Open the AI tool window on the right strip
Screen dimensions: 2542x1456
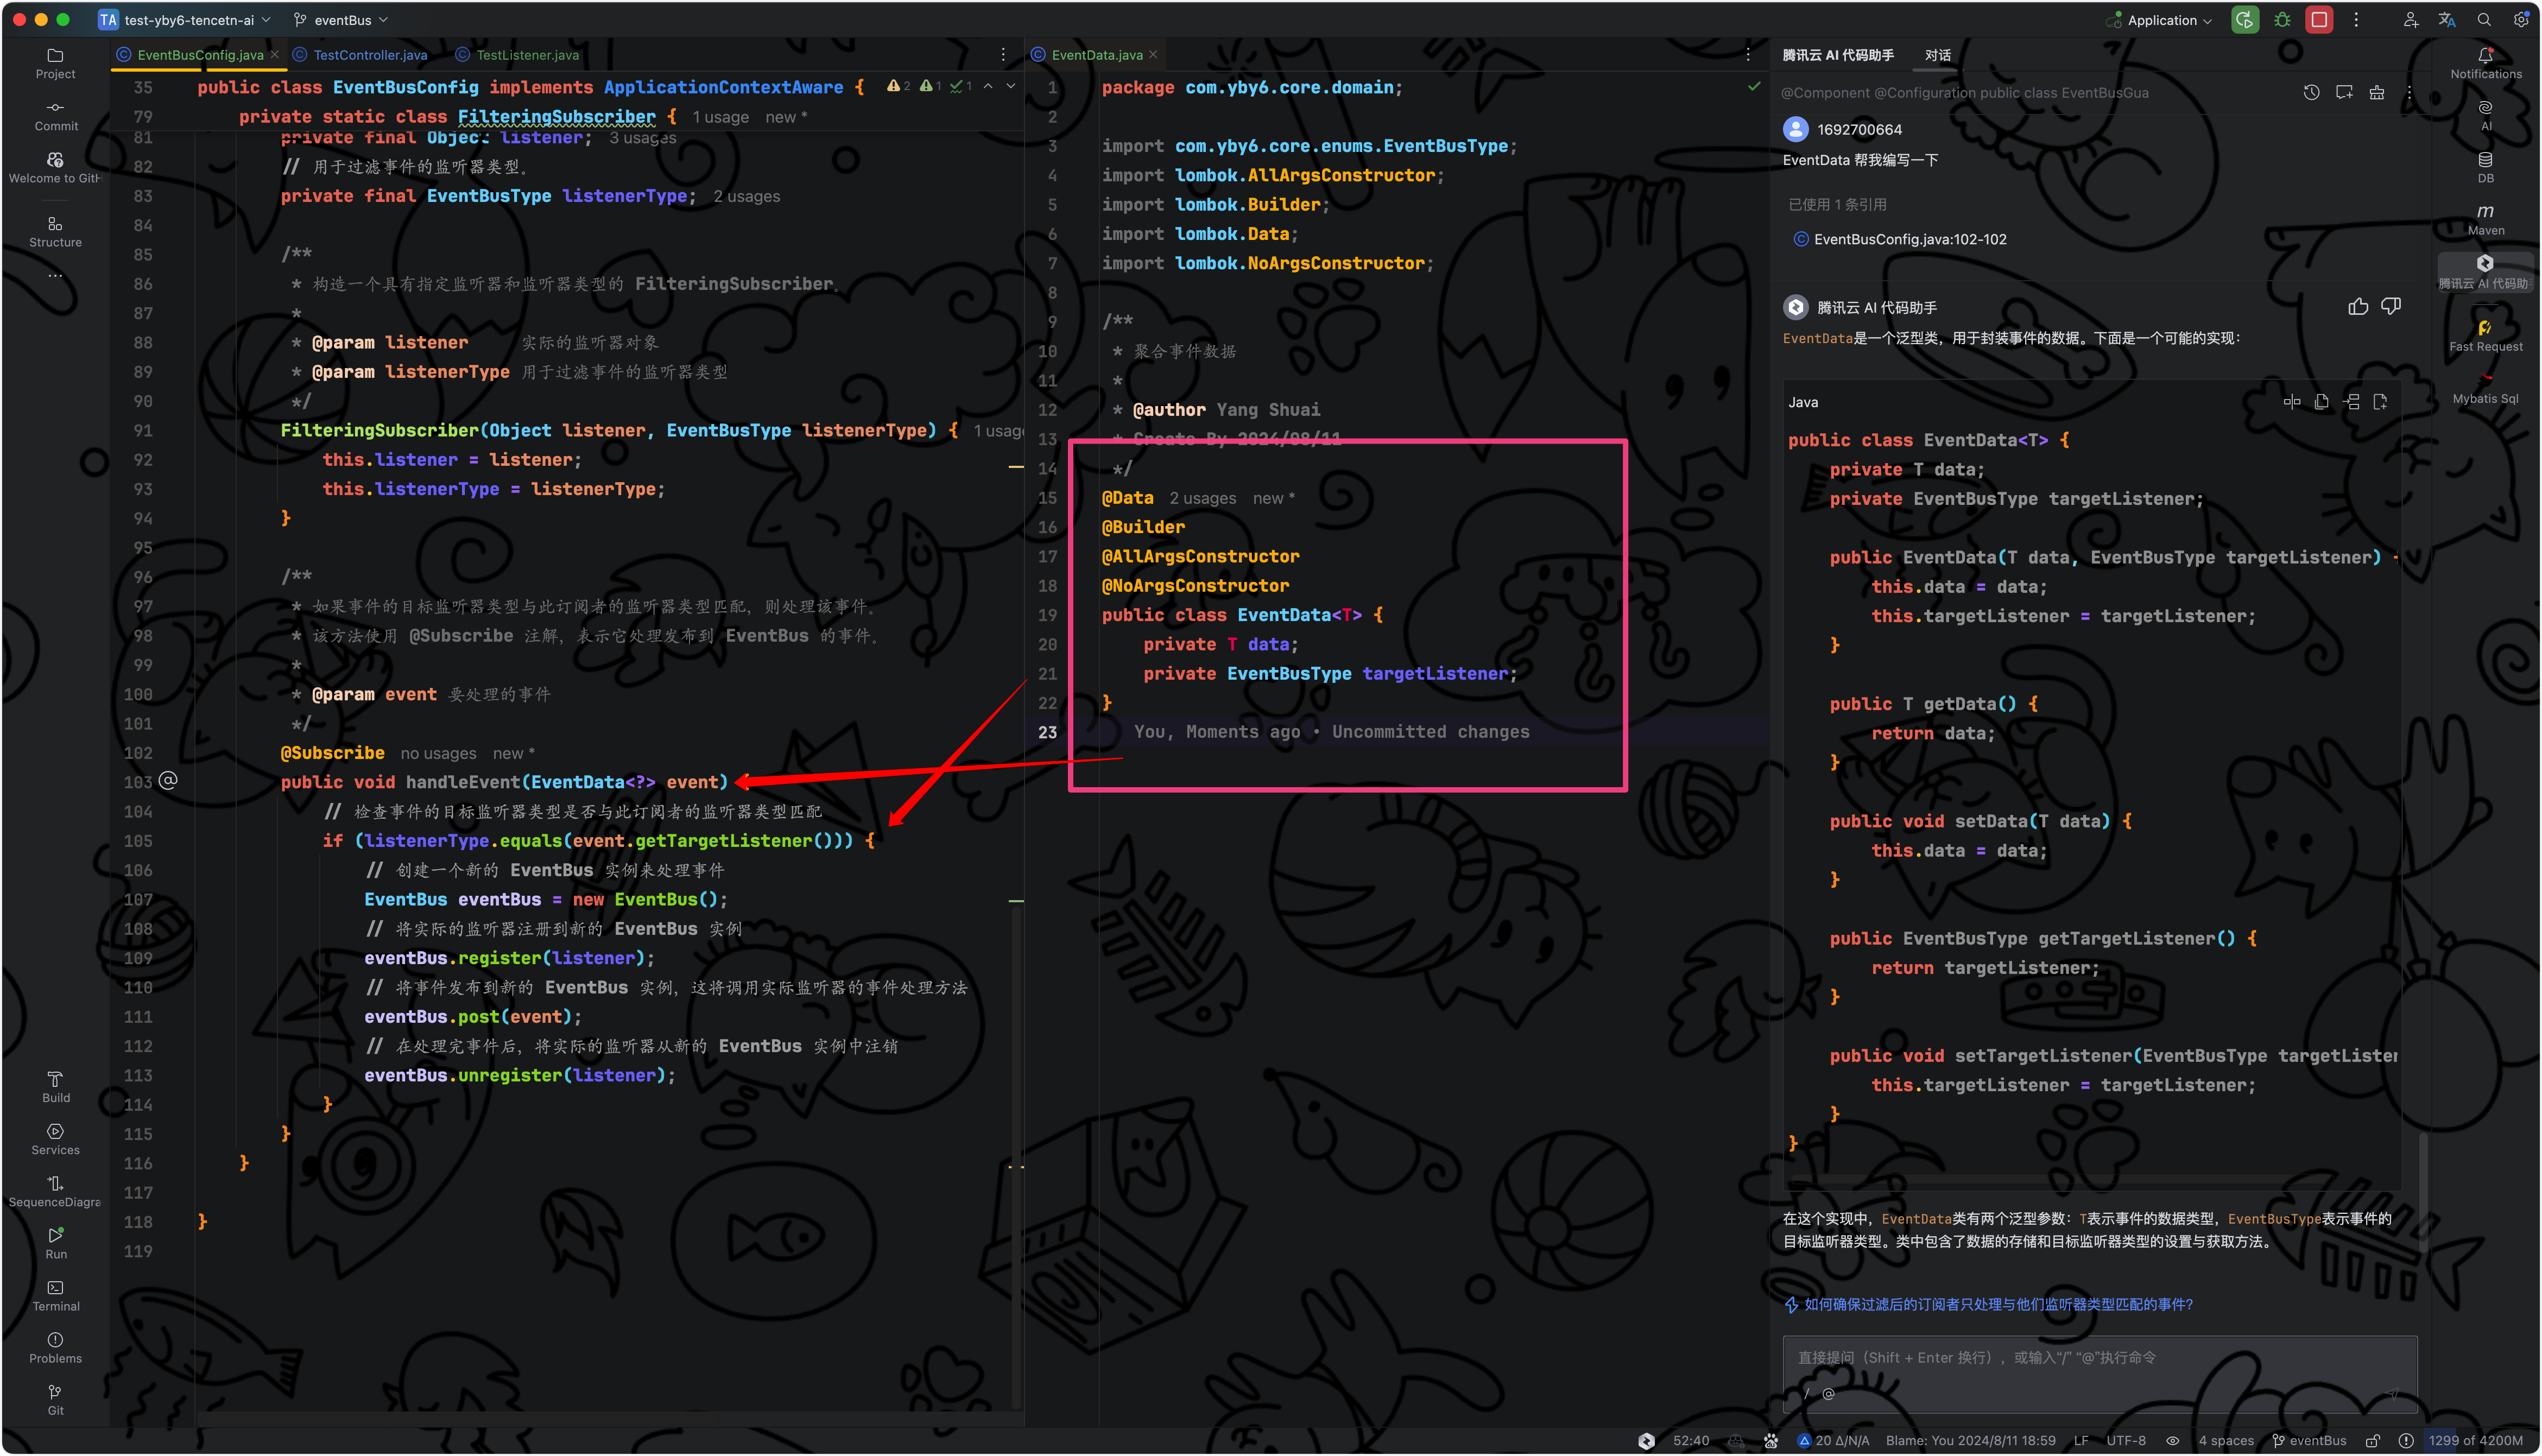tap(2485, 115)
